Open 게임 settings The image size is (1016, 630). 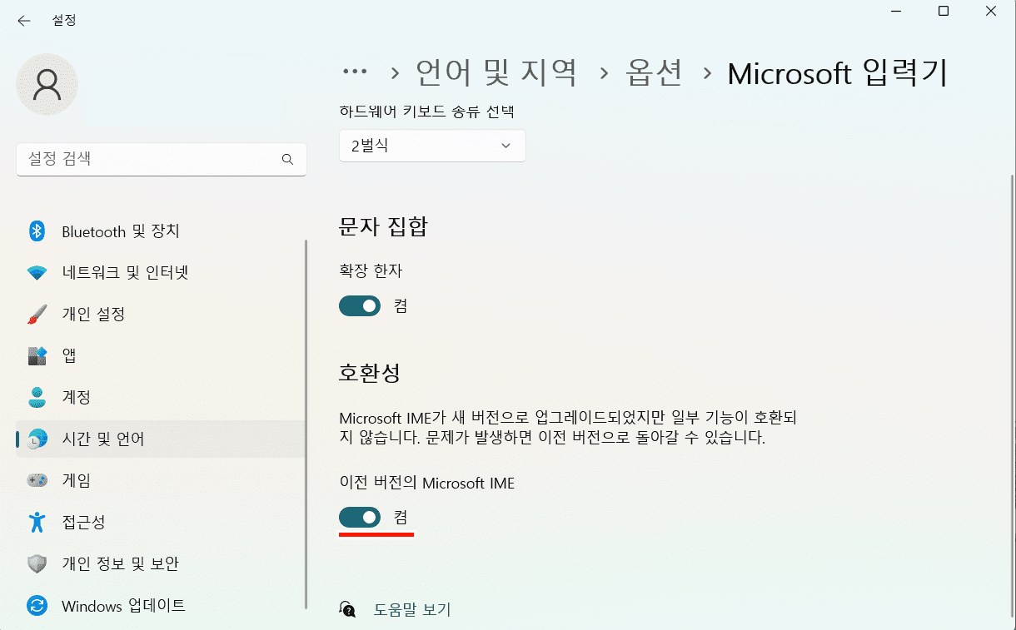coord(161,481)
